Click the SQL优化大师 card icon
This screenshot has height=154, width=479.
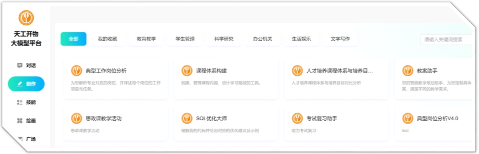tap(187, 118)
